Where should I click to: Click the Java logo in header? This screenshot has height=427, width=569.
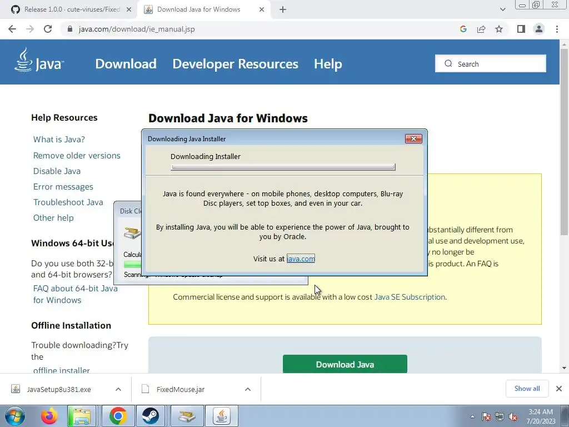pos(39,61)
